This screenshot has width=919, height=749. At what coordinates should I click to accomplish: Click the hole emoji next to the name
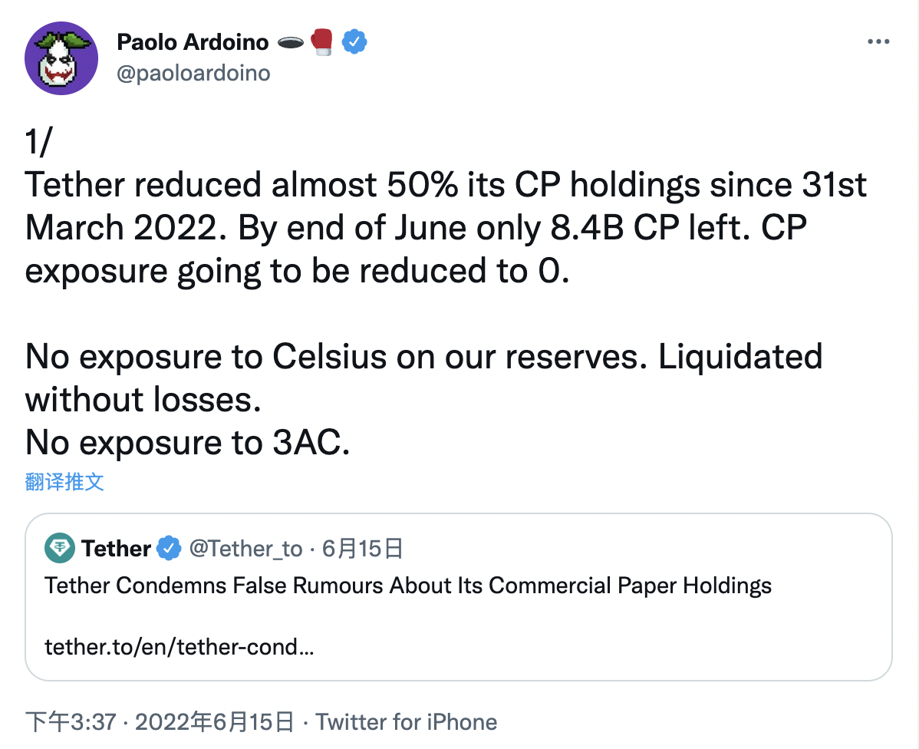[x=290, y=42]
